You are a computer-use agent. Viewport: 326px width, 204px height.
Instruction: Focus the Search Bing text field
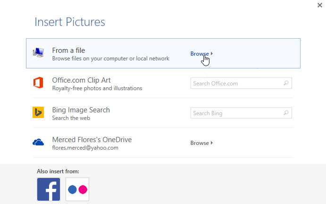click(236, 113)
